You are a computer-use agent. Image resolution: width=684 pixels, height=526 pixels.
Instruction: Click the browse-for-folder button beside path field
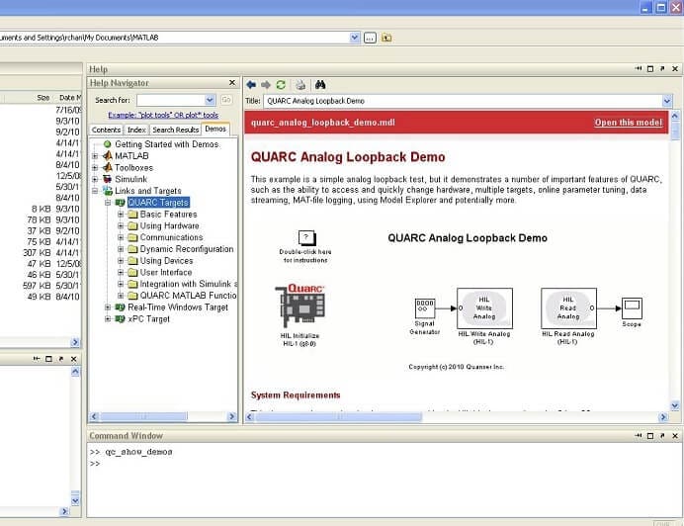click(x=370, y=38)
